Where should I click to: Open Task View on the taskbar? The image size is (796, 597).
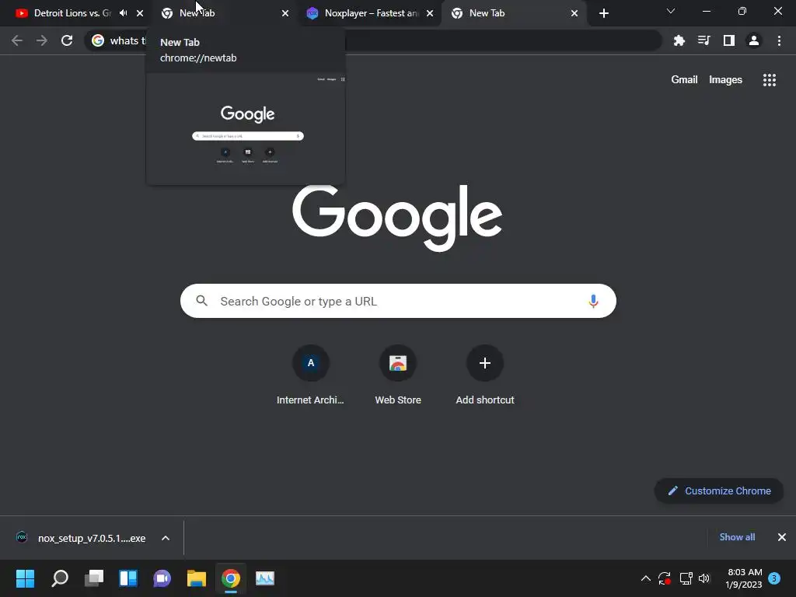coord(94,578)
